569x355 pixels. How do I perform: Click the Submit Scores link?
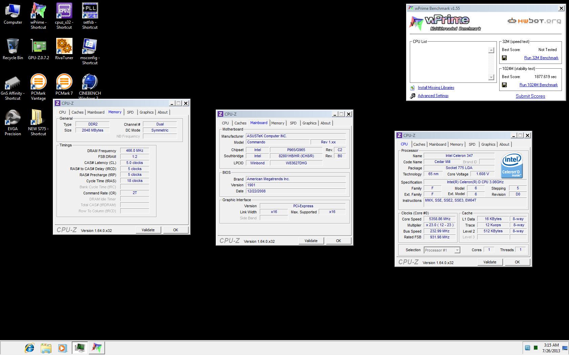(530, 96)
